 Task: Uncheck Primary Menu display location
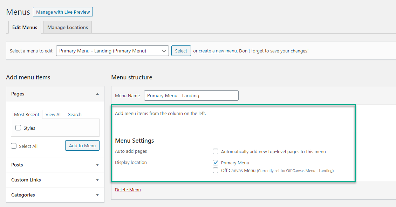point(216,162)
